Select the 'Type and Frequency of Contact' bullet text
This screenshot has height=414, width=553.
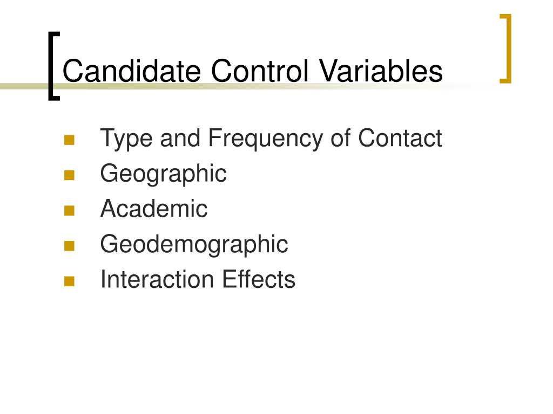271,139
